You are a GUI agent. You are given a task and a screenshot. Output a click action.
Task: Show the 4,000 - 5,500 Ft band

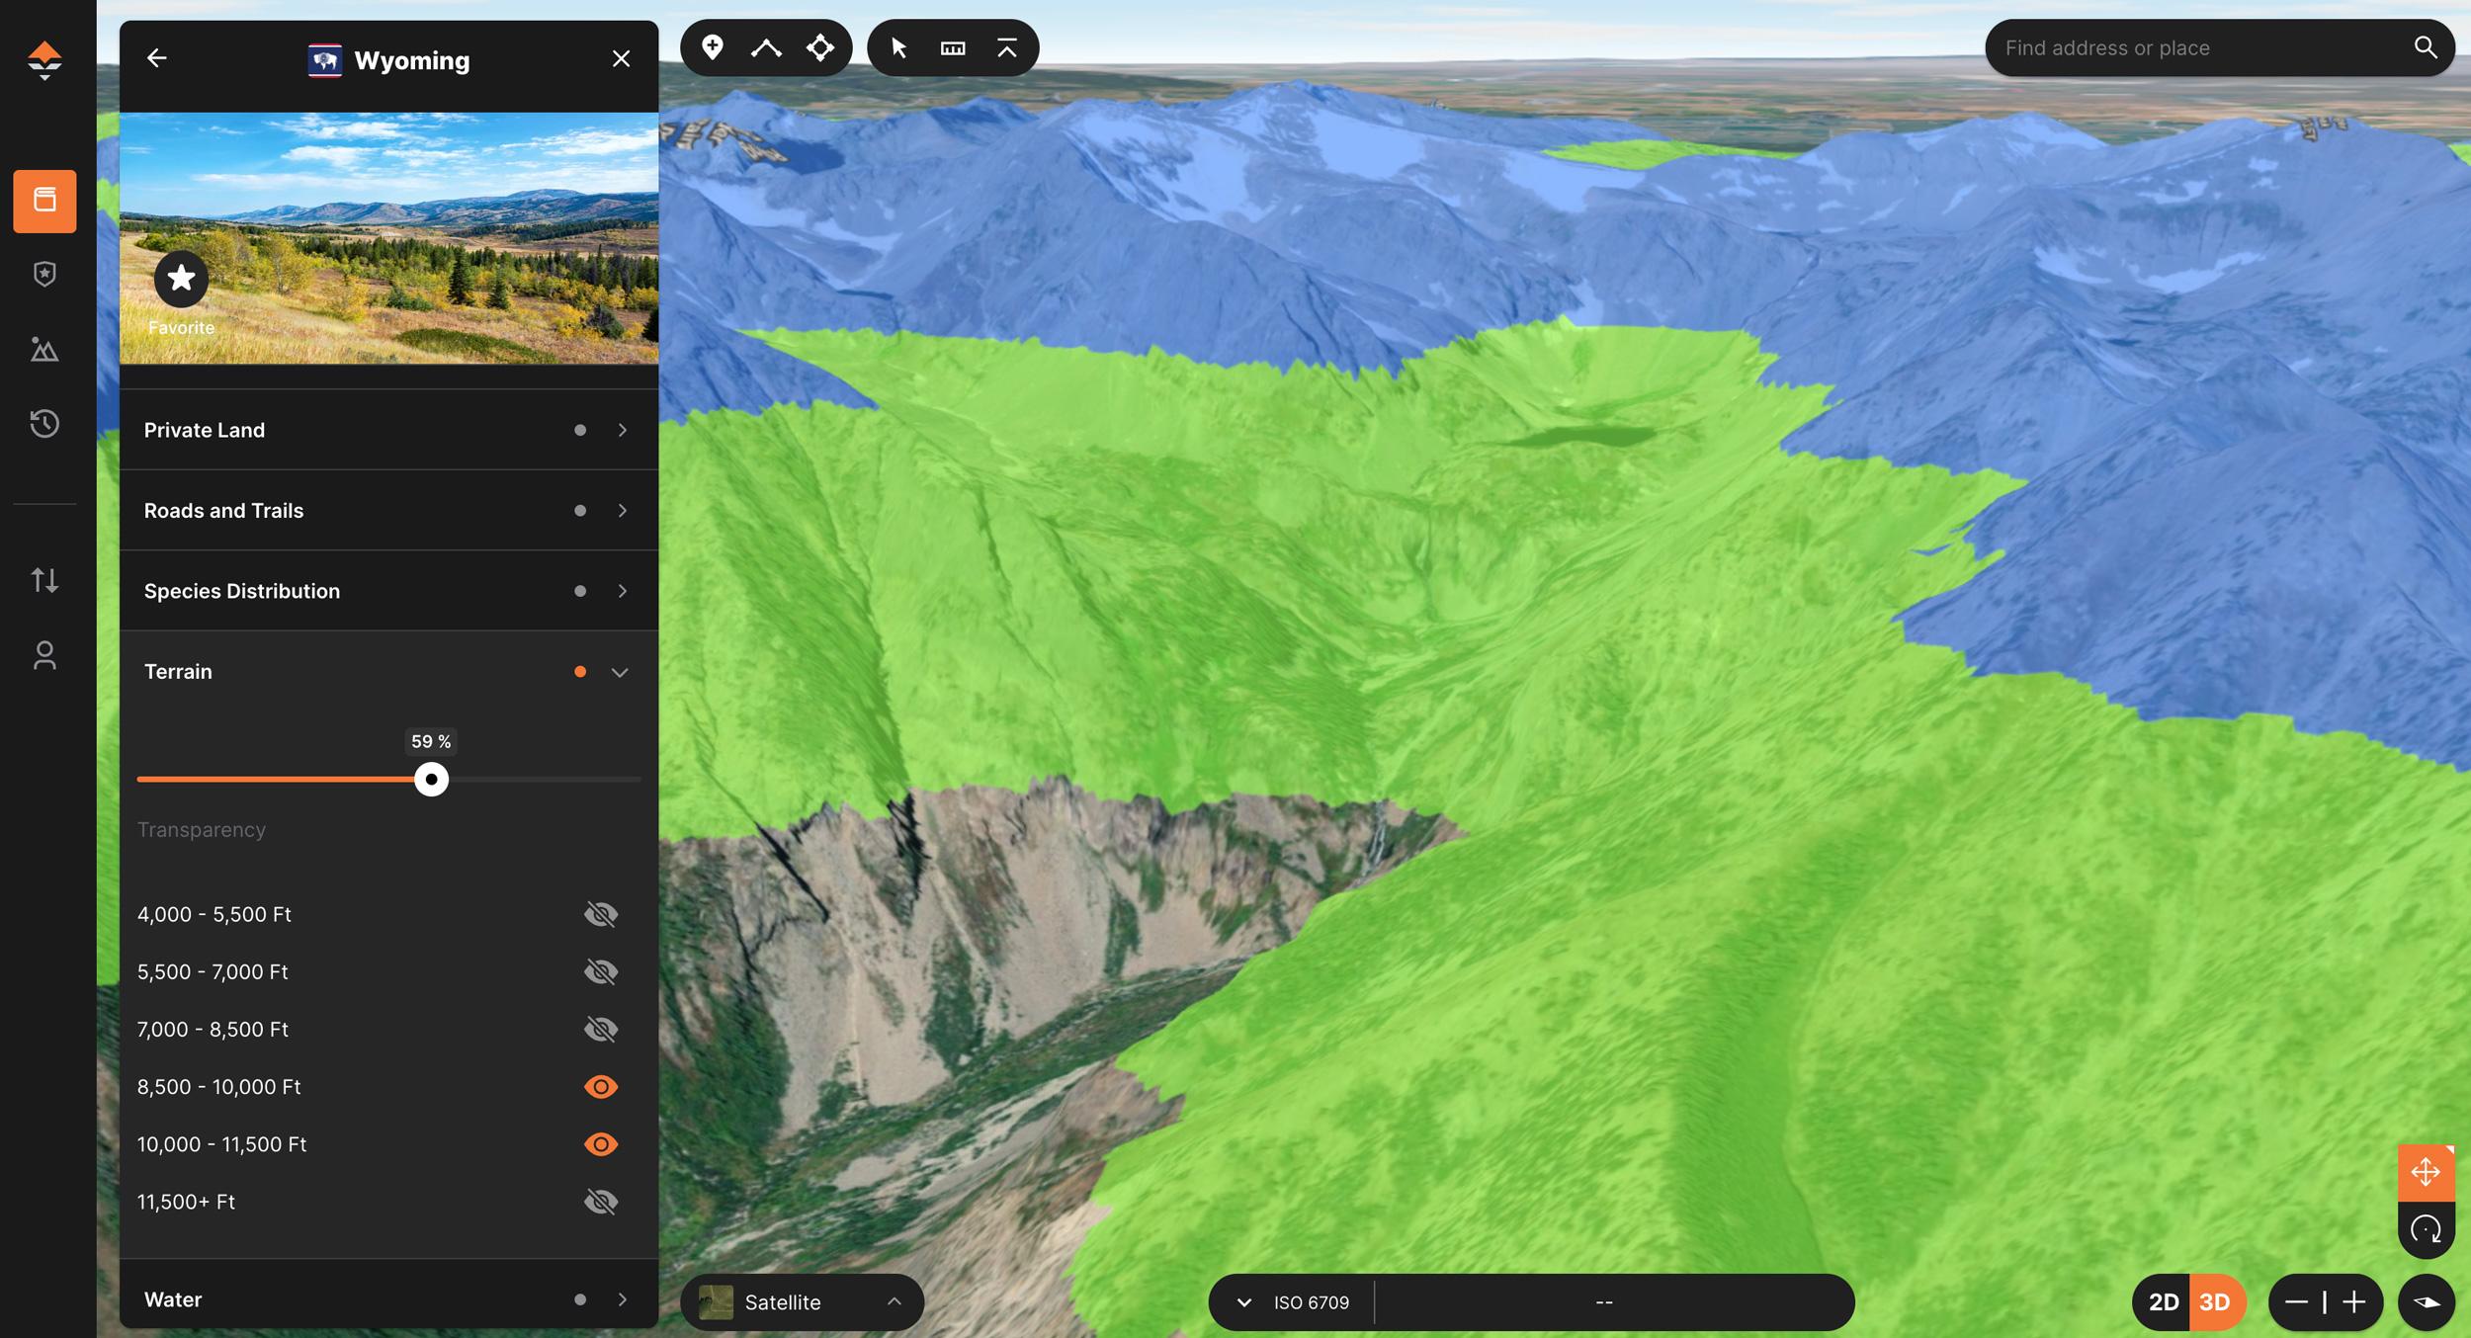602,914
